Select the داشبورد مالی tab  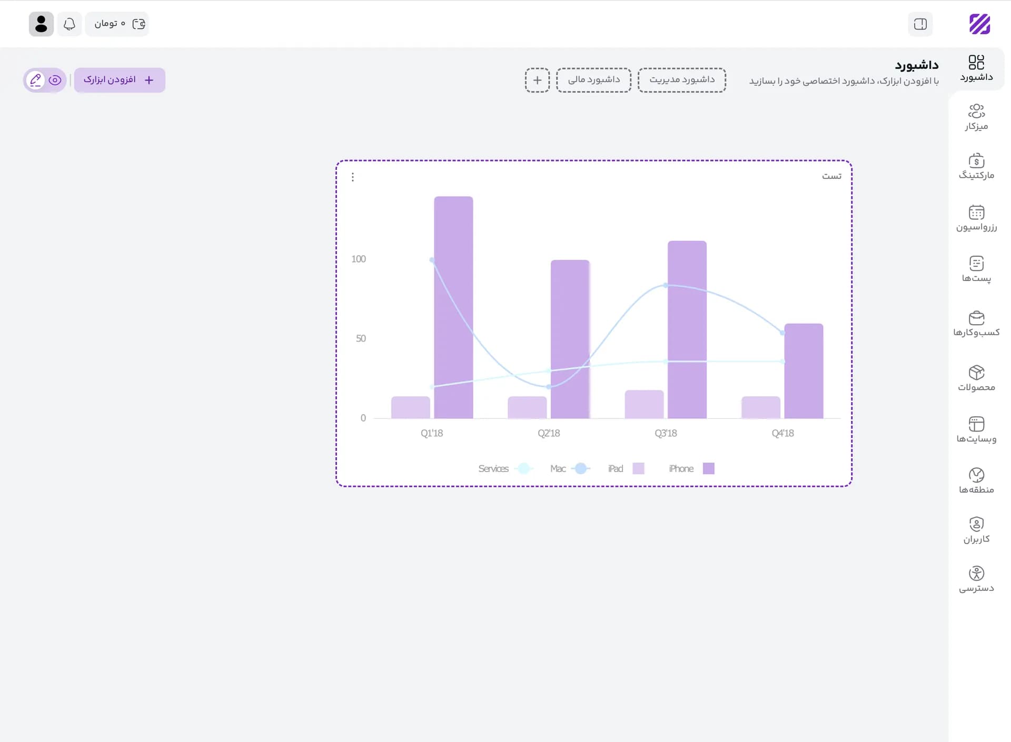click(x=593, y=80)
